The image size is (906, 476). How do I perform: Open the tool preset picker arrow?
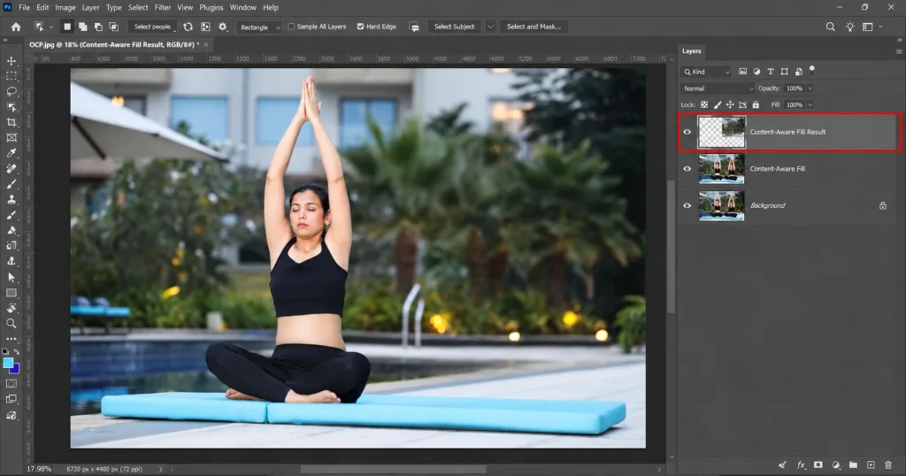[50, 27]
